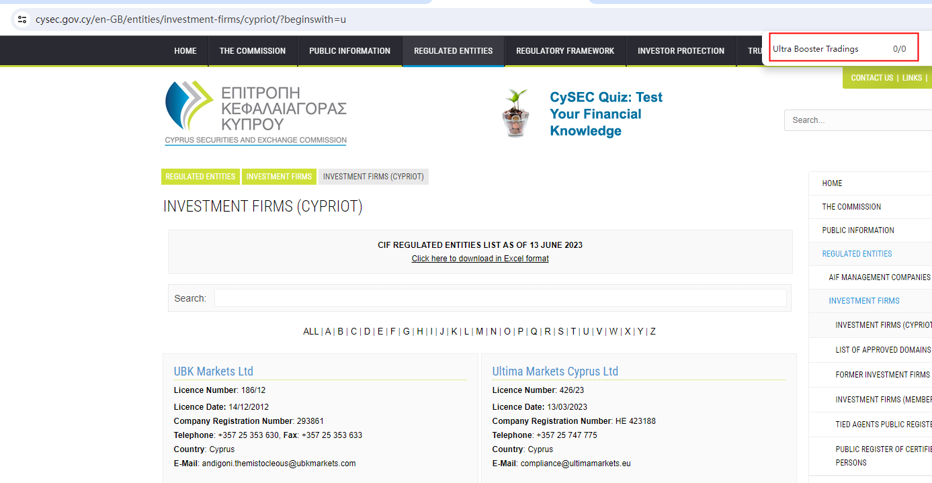Open CySEC Quiz: Test Your Financial Knowledge

[x=606, y=114]
